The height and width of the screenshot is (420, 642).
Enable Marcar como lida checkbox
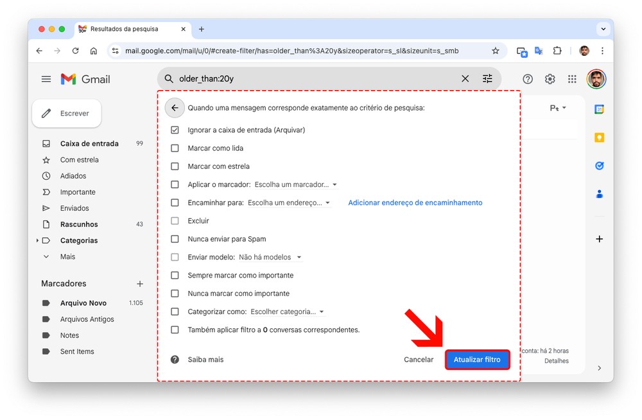coord(175,148)
